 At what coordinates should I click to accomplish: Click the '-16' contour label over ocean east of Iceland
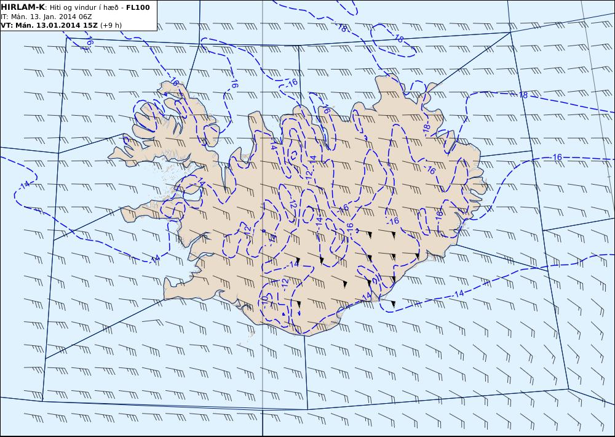pos(556,157)
